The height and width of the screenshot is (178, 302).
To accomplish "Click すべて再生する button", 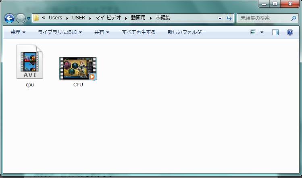I will [x=139, y=32].
